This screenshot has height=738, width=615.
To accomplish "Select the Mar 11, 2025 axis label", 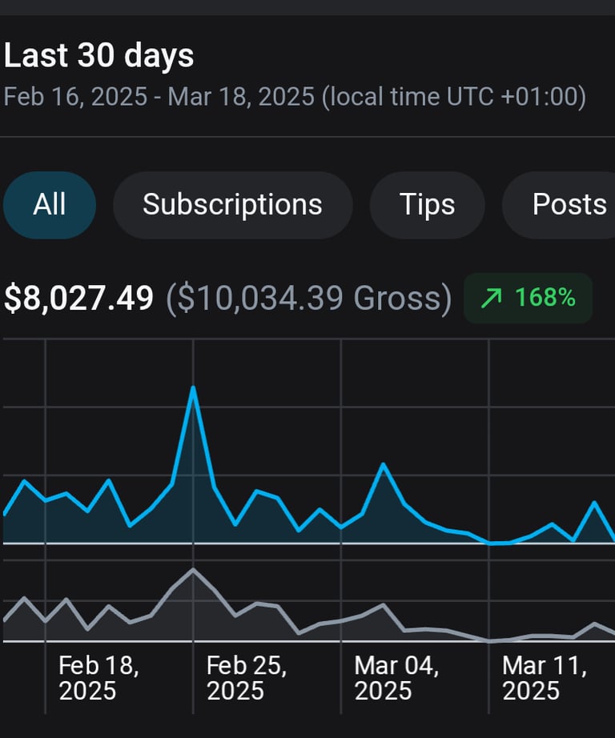I will (x=544, y=678).
